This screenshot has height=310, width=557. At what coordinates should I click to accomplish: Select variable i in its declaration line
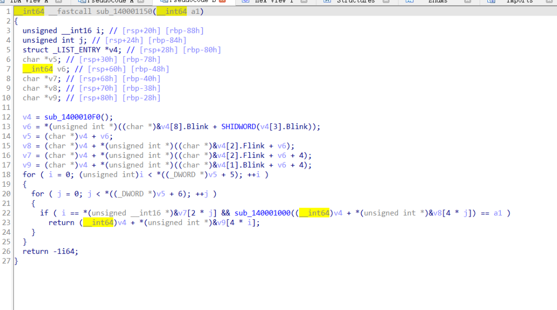point(98,30)
